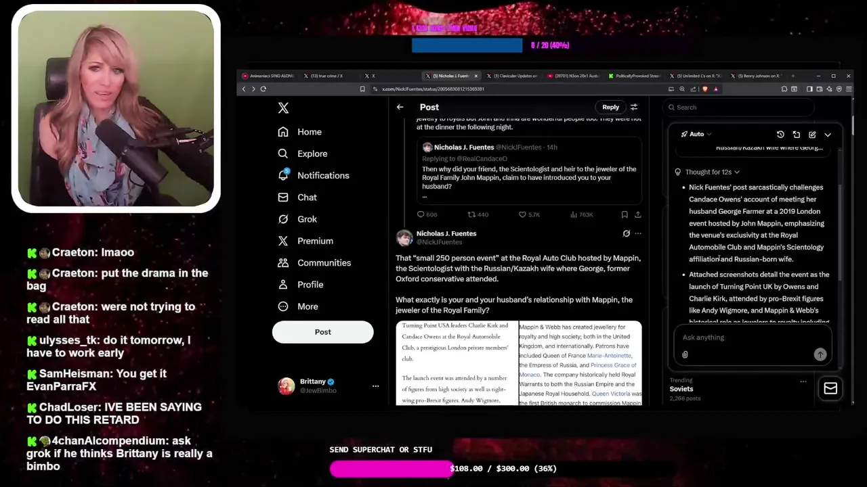Viewport: 867px width, 487px height.
Task: Go back using the Post header arrow
Action: pos(400,107)
